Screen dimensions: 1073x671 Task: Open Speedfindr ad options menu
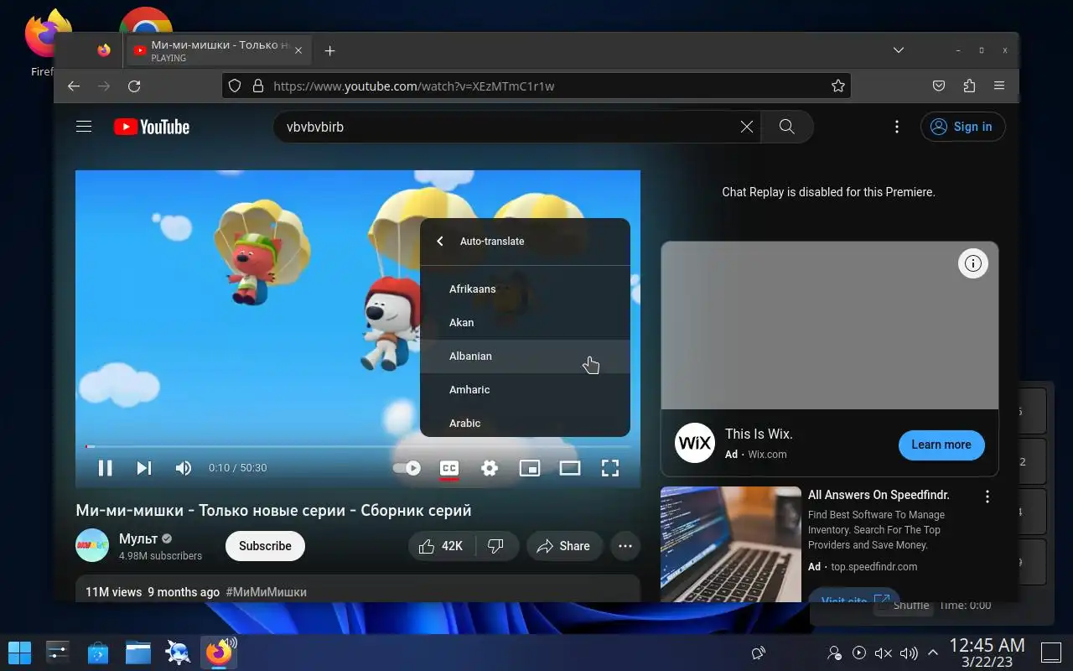click(987, 497)
